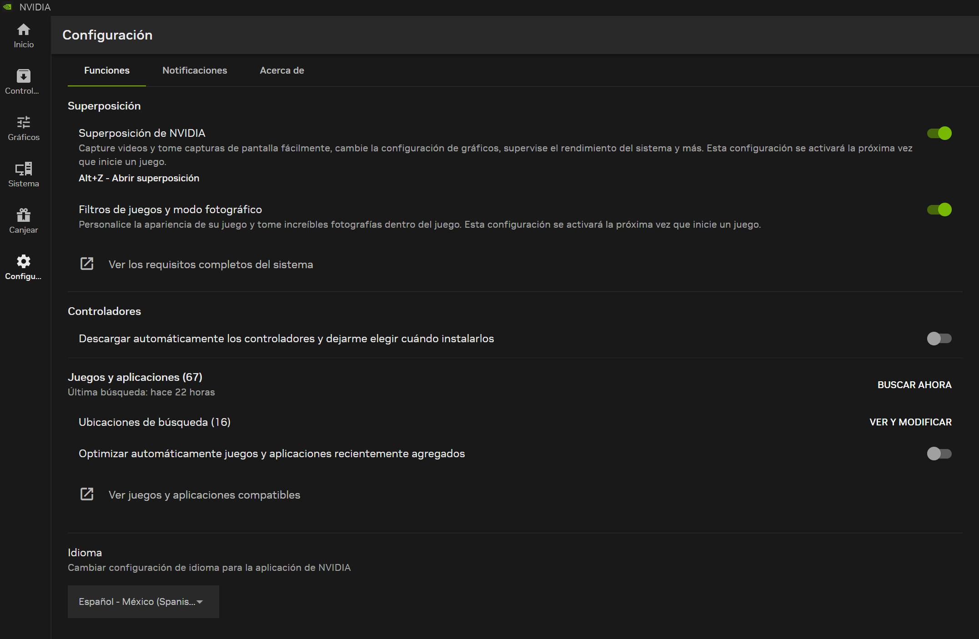This screenshot has height=639, width=979.
Task: Open Ver los requisitos completos del sistema
Action: (211, 265)
